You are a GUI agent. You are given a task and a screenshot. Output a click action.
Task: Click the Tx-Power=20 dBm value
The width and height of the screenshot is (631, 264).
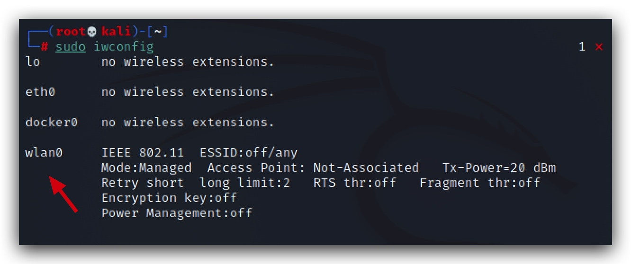(x=499, y=168)
